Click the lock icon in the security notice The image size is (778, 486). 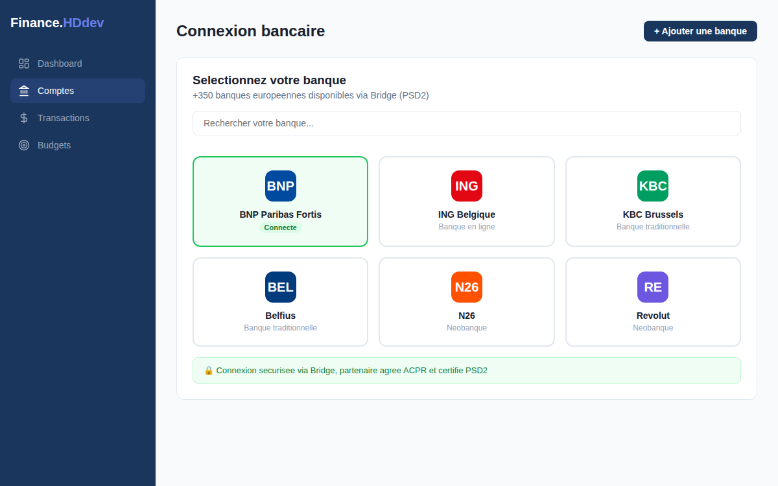[x=209, y=370]
